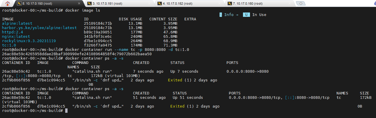This screenshot has height=118, width=376.
Task: Click the 47.6MB content size value
Action: (170, 32)
